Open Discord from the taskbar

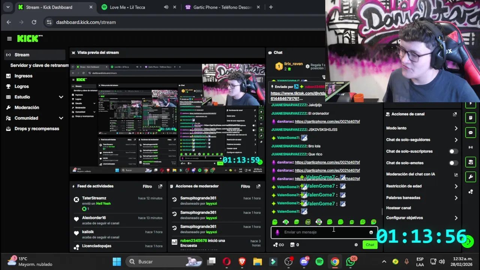tap(304, 261)
